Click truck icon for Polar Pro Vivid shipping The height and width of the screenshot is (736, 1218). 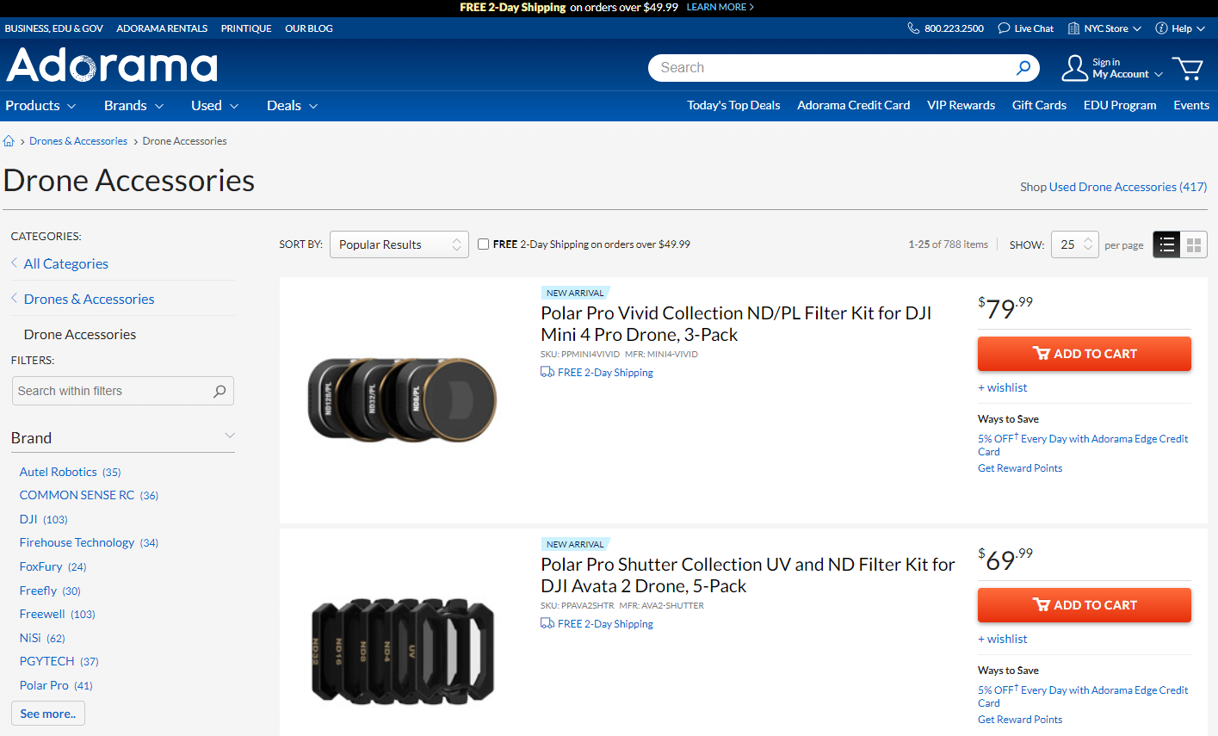(547, 372)
